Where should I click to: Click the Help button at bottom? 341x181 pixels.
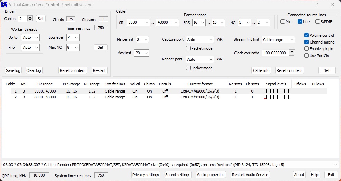[314, 175]
